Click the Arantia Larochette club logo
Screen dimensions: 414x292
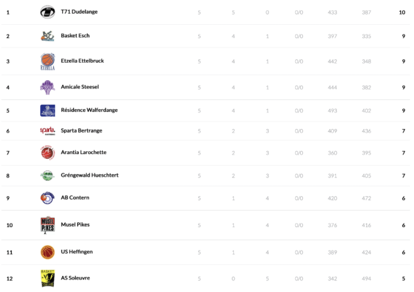47,153
